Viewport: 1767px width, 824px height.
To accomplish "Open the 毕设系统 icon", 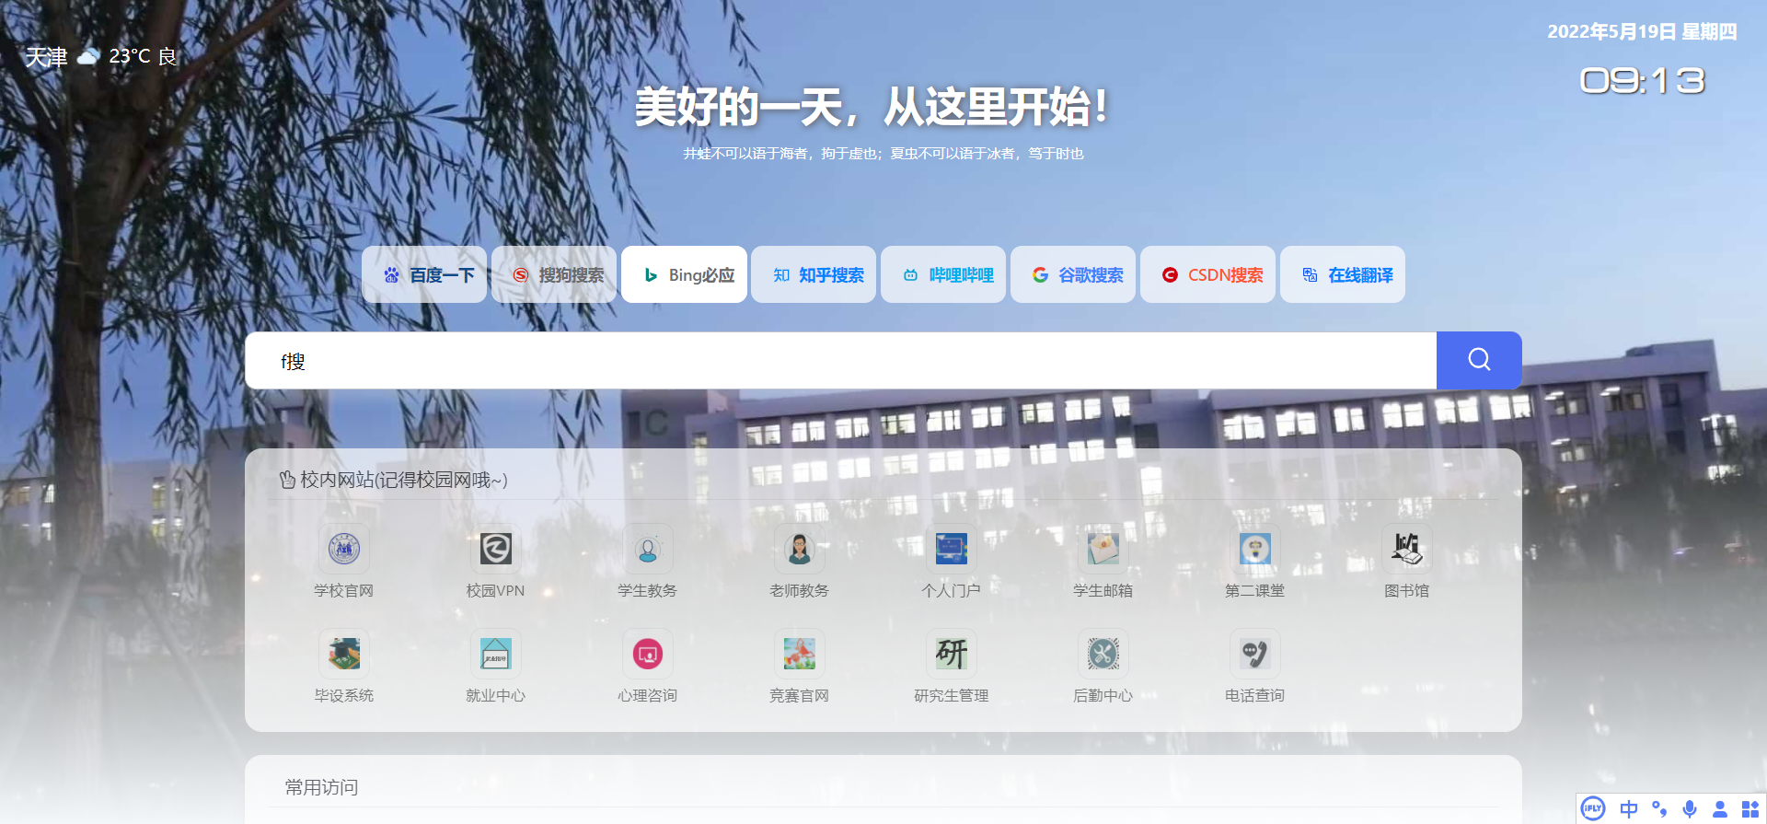I will click(344, 654).
